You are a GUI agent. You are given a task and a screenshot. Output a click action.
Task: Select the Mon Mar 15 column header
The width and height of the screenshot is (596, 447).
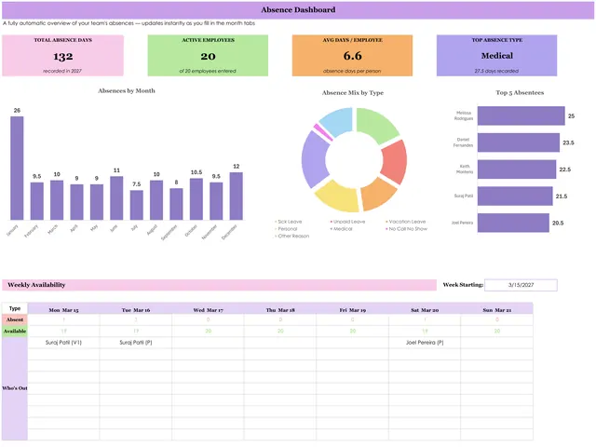click(63, 310)
